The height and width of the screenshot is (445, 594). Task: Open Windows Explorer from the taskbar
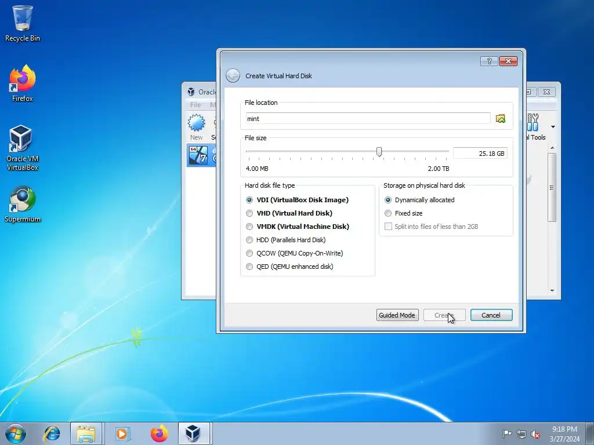click(x=86, y=433)
